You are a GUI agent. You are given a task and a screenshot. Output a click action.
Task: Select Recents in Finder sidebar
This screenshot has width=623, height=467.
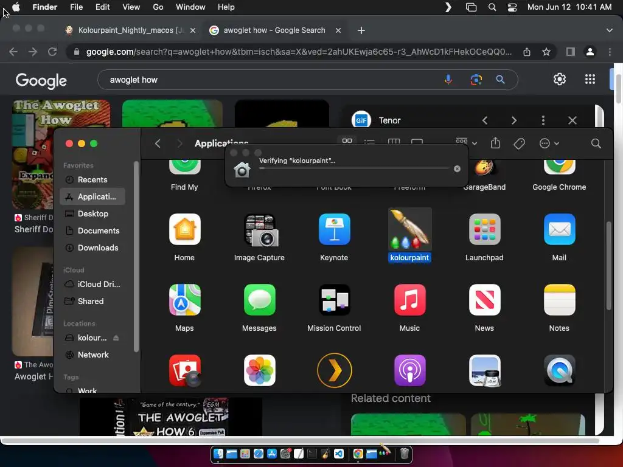92,179
